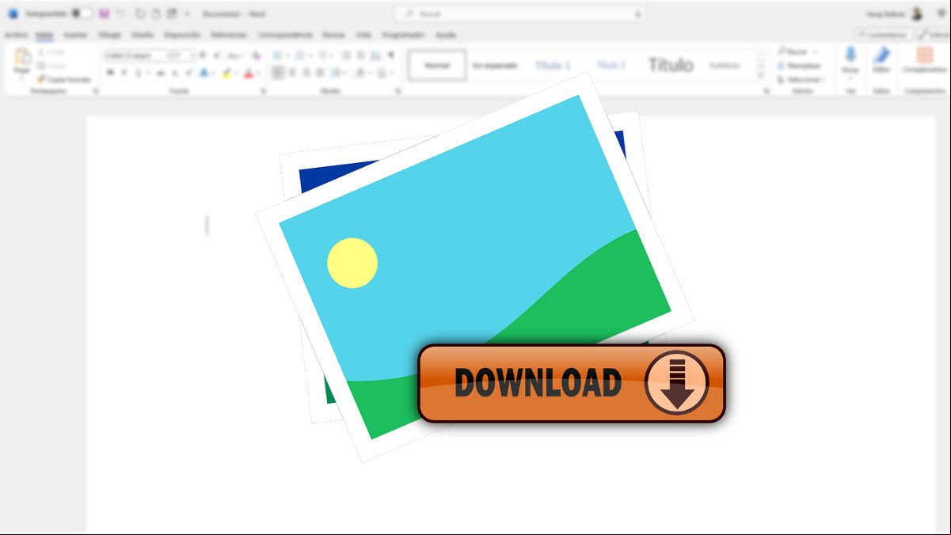
Task: Customize the quick access toolbar dropdown
Action: tap(188, 14)
